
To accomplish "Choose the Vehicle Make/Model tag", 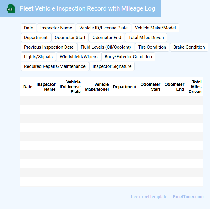I will click(x=155, y=28).
